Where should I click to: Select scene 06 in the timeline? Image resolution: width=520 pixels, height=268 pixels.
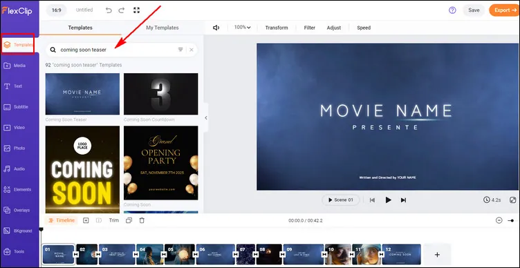(x=216, y=254)
